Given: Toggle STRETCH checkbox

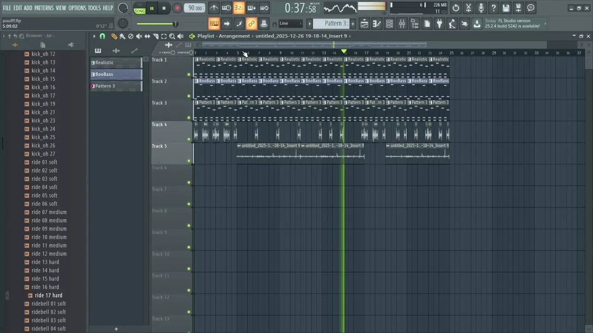Looking at the screenshot, I should click(191, 53).
